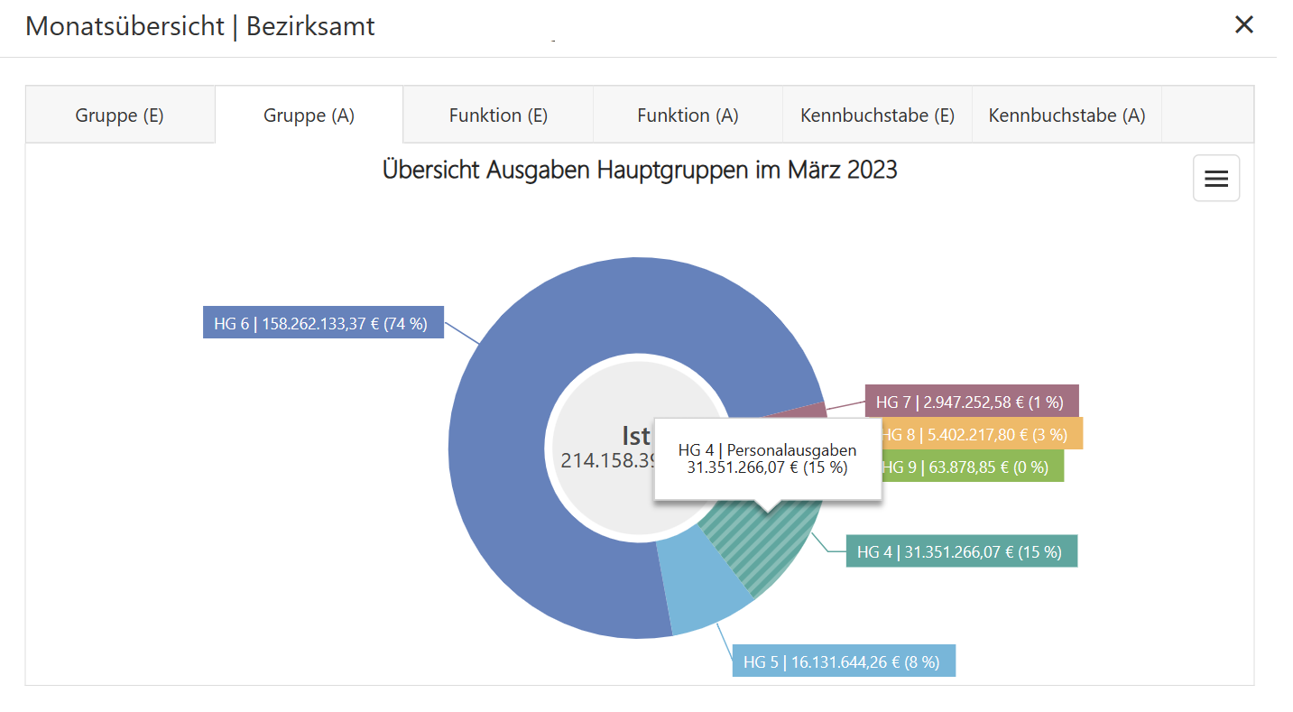Switch to Kennbuchstabe (E) tab

pos(877,116)
